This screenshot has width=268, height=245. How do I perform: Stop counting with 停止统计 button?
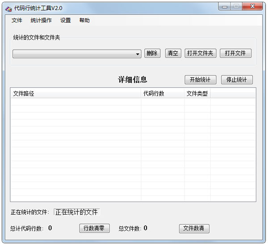[237, 80]
